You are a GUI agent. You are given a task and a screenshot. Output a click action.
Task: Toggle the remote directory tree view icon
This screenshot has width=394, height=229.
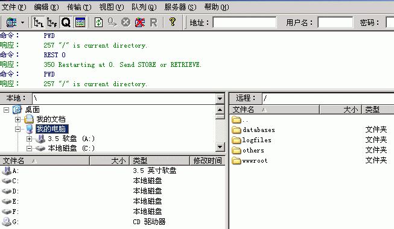click(52, 23)
